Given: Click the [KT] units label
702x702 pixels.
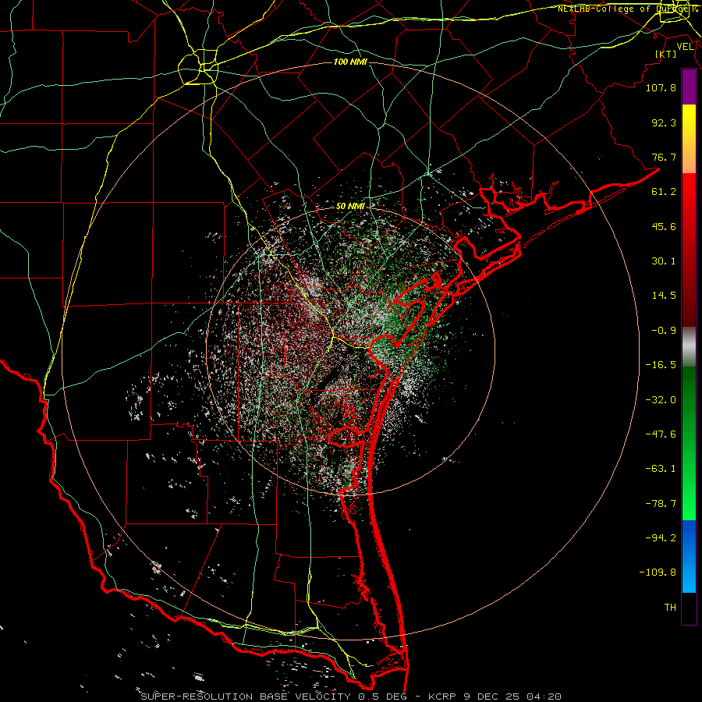Looking at the screenshot, I should coord(666,54).
